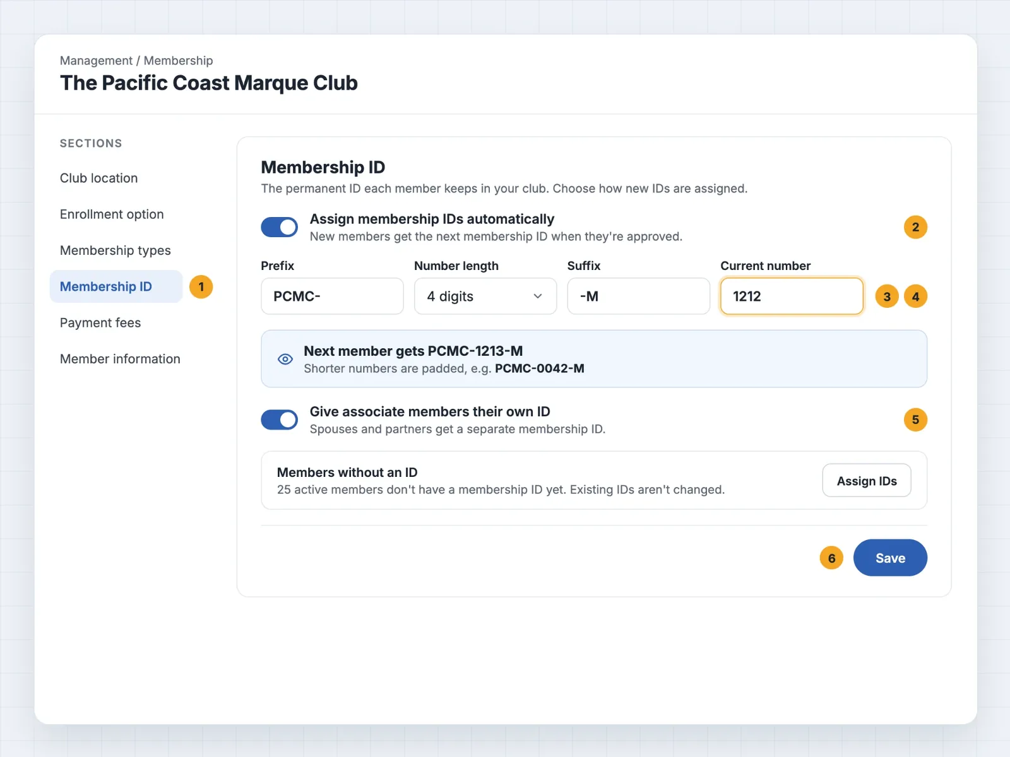This screenshot has height=757, width=1010.
Task: Select Membership ID in the sidebar
Action: 116,286
